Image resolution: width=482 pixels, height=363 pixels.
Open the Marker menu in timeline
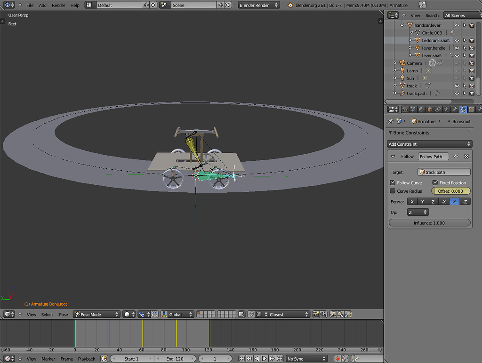point(48,359)
